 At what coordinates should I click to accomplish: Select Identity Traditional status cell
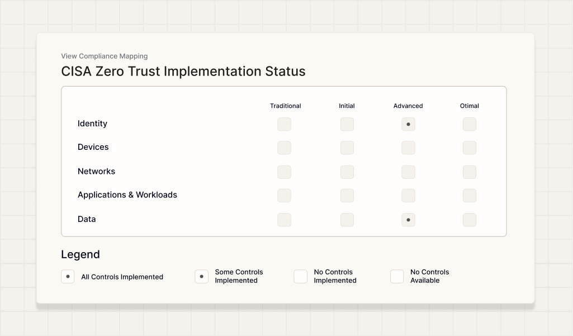285,124
